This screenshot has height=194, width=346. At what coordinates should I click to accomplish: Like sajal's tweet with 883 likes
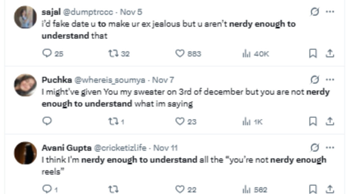coord(180,53)
